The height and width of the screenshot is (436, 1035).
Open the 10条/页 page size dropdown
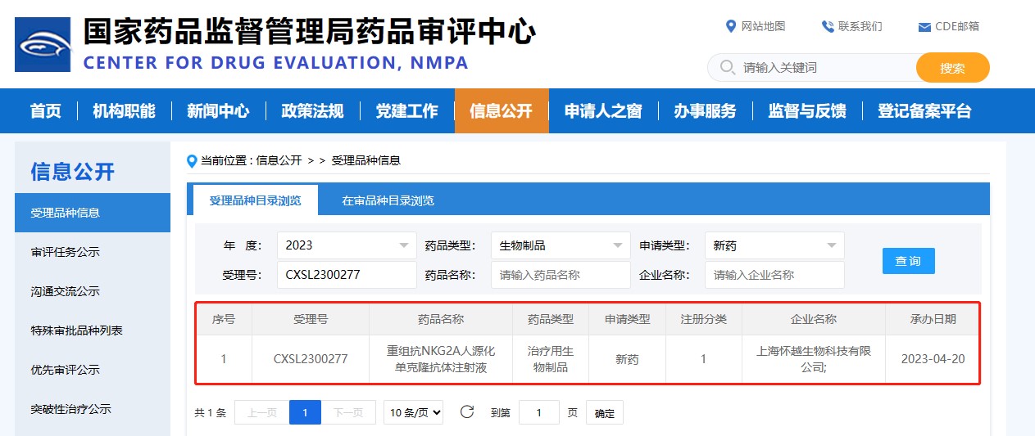point(414,413)
